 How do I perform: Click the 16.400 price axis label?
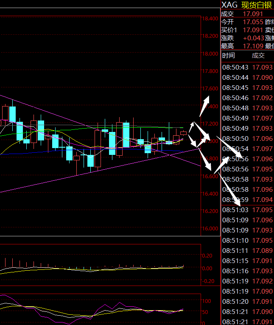tap(210, 193)
